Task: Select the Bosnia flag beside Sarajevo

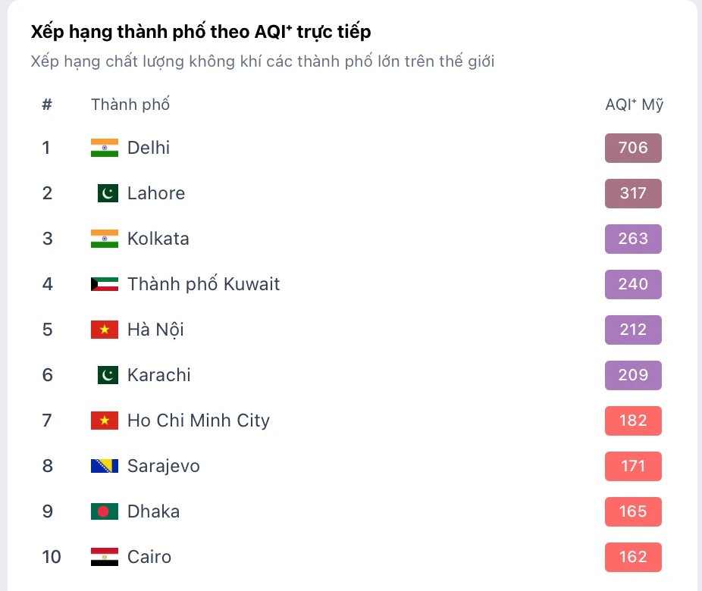Action: click(x=104, y=466)
